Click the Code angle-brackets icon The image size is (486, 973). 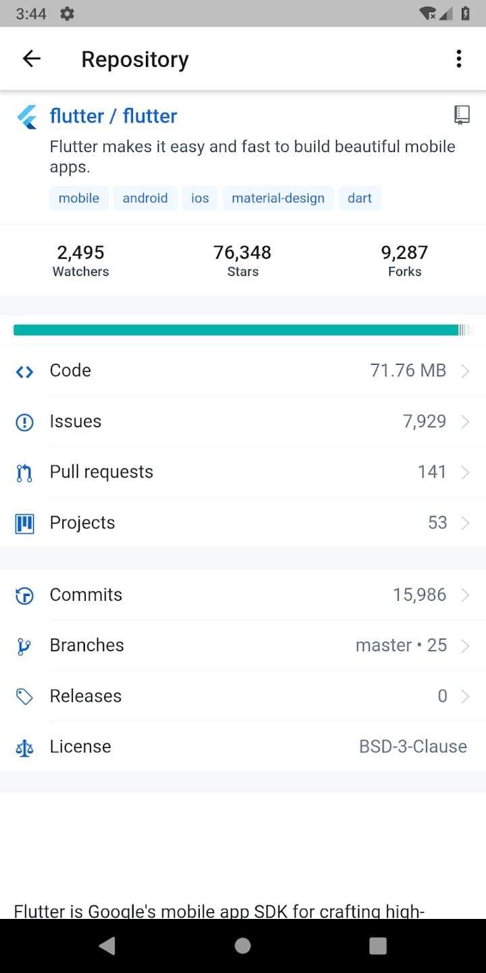click(24, 371)
